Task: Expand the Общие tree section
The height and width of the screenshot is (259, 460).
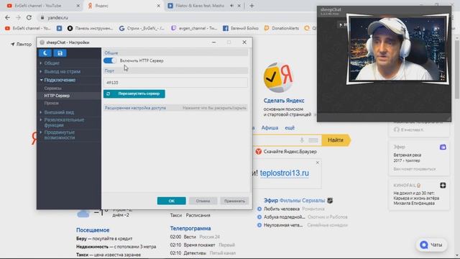Action: point(52,63)
